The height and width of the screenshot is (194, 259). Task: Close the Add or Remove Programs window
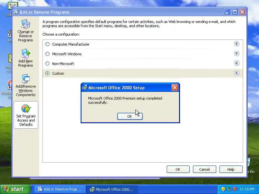point(242,12)
